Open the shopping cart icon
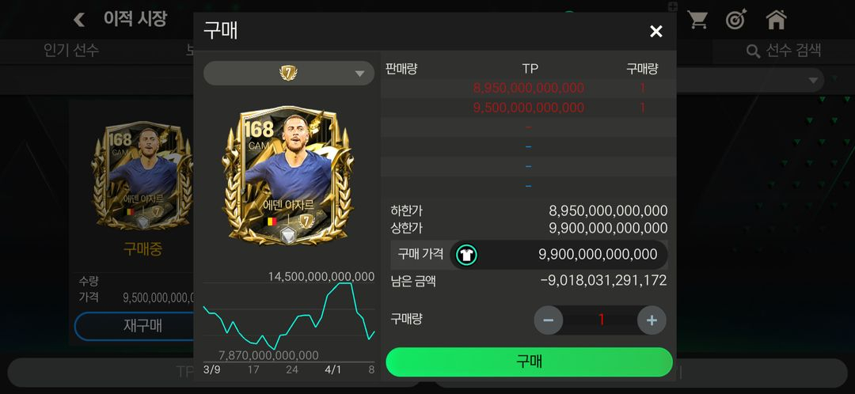 click(697, 20)
